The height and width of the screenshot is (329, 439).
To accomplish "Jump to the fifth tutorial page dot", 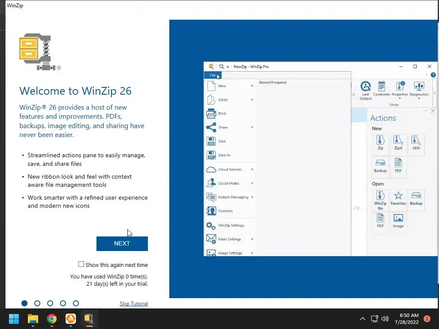I will (76, 303).
